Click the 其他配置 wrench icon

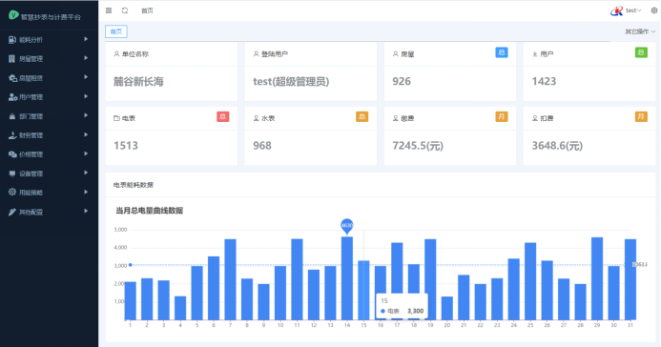point(12,212)
